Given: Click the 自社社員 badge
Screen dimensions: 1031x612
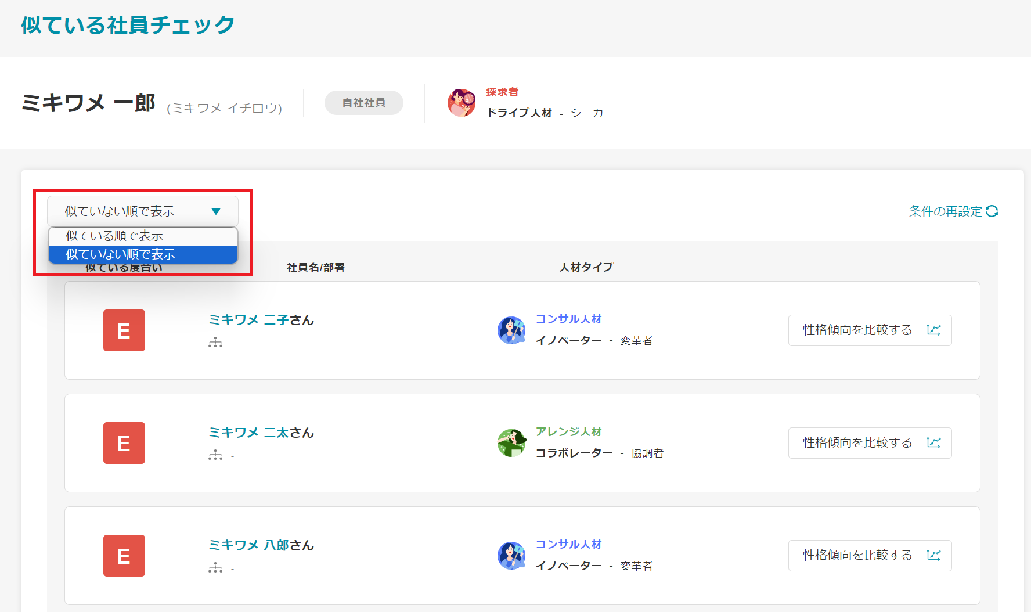Looking at the screenshot, I should 363,102.
